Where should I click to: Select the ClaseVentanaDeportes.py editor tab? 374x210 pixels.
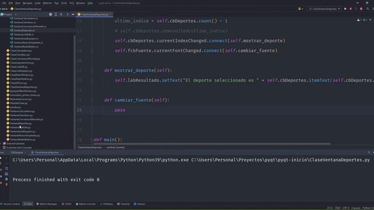pos(95,15)
